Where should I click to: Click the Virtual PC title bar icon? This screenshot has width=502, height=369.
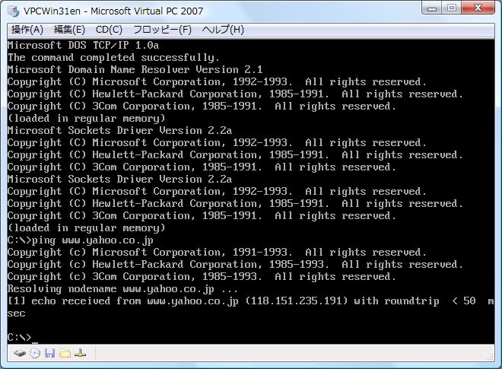(14, 11)
